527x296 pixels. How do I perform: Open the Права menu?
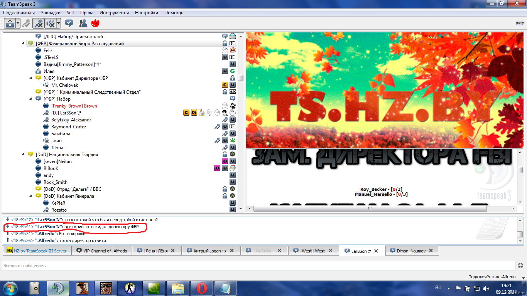(x=87, y=13)
